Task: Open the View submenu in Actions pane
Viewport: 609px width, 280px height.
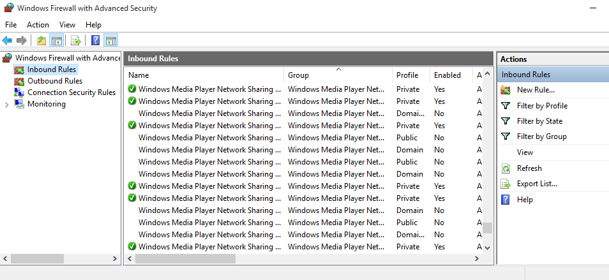Action: pos(525,152)
